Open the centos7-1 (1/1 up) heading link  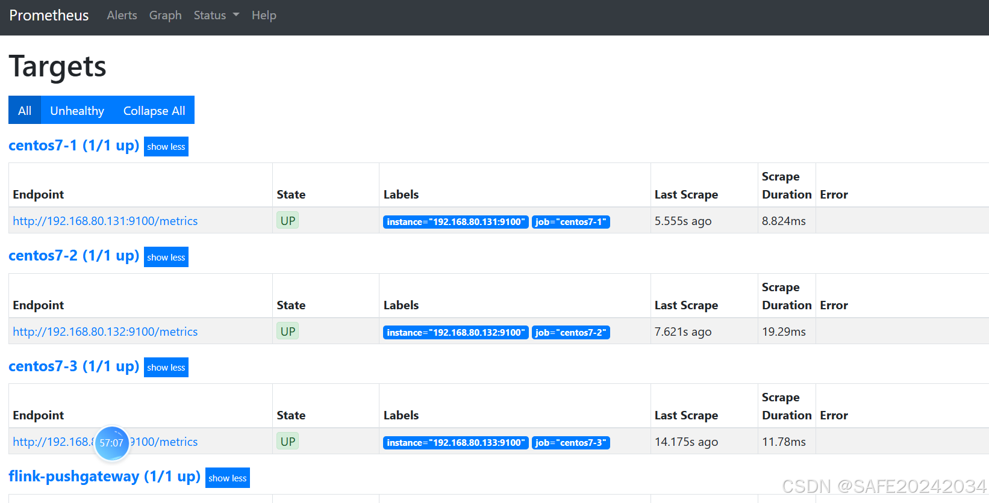(73, 146)
